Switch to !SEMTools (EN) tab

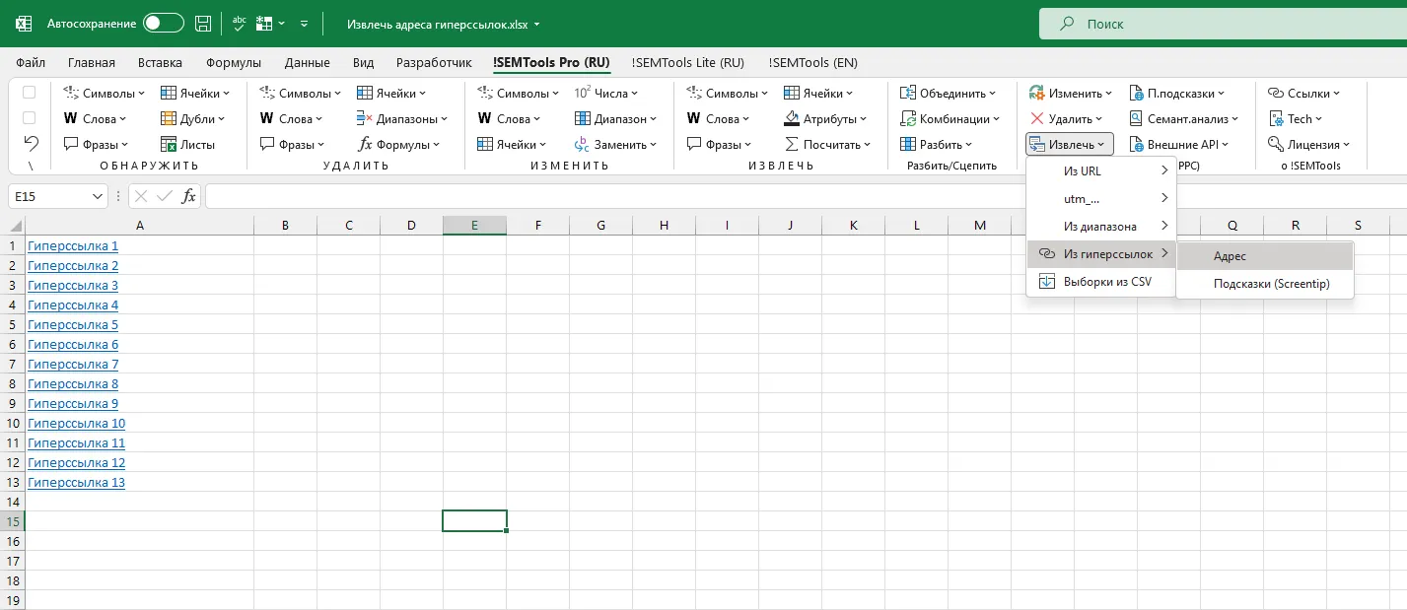click(812, 62)
